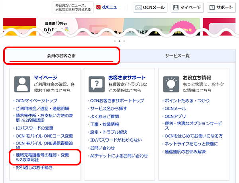The width and height of the screenshot is (239, 183).
Task: Open 設定・トラブル解決 link
Action: [x=108, y=132]
